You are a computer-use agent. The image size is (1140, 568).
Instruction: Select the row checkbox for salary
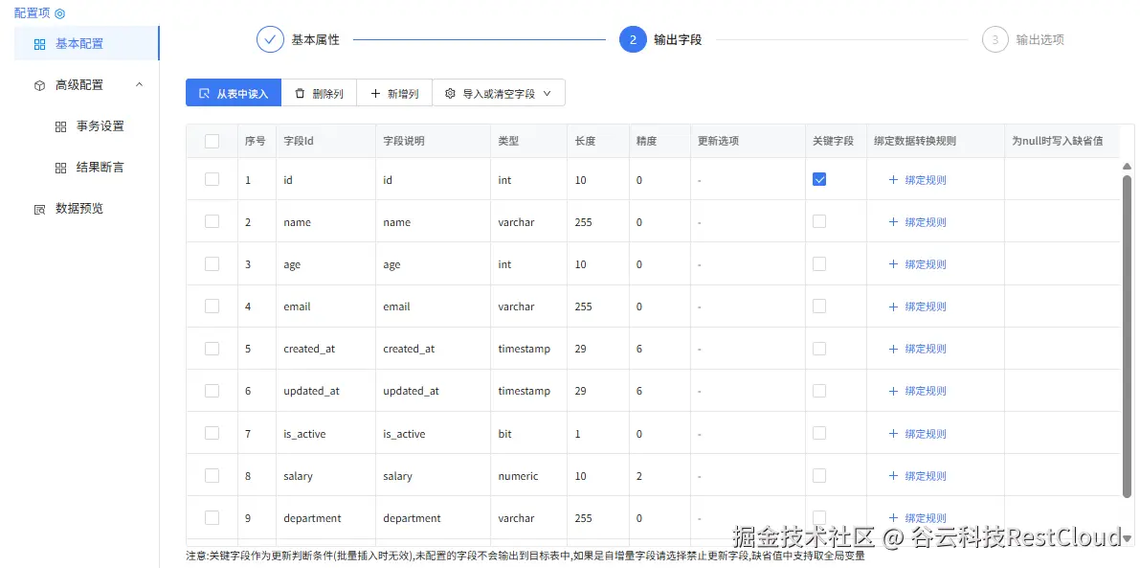coord(212,476)
